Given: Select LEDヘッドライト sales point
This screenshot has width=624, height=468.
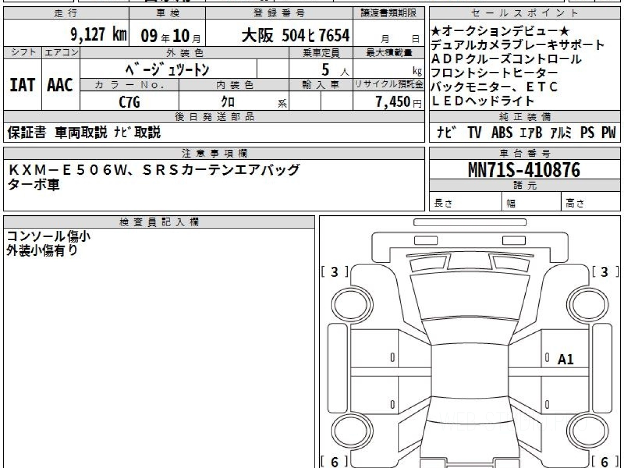Looking at the screenshot, I should 483,101.
